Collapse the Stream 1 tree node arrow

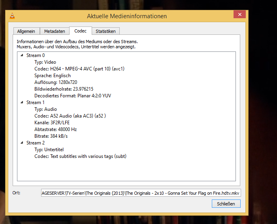(22, 102)
